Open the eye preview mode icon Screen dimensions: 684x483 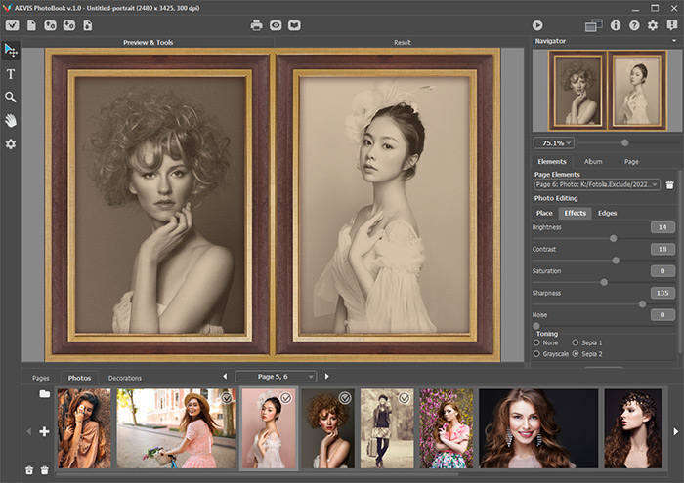276,25
